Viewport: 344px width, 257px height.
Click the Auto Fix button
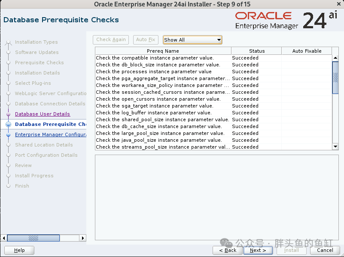click(146, 39)
